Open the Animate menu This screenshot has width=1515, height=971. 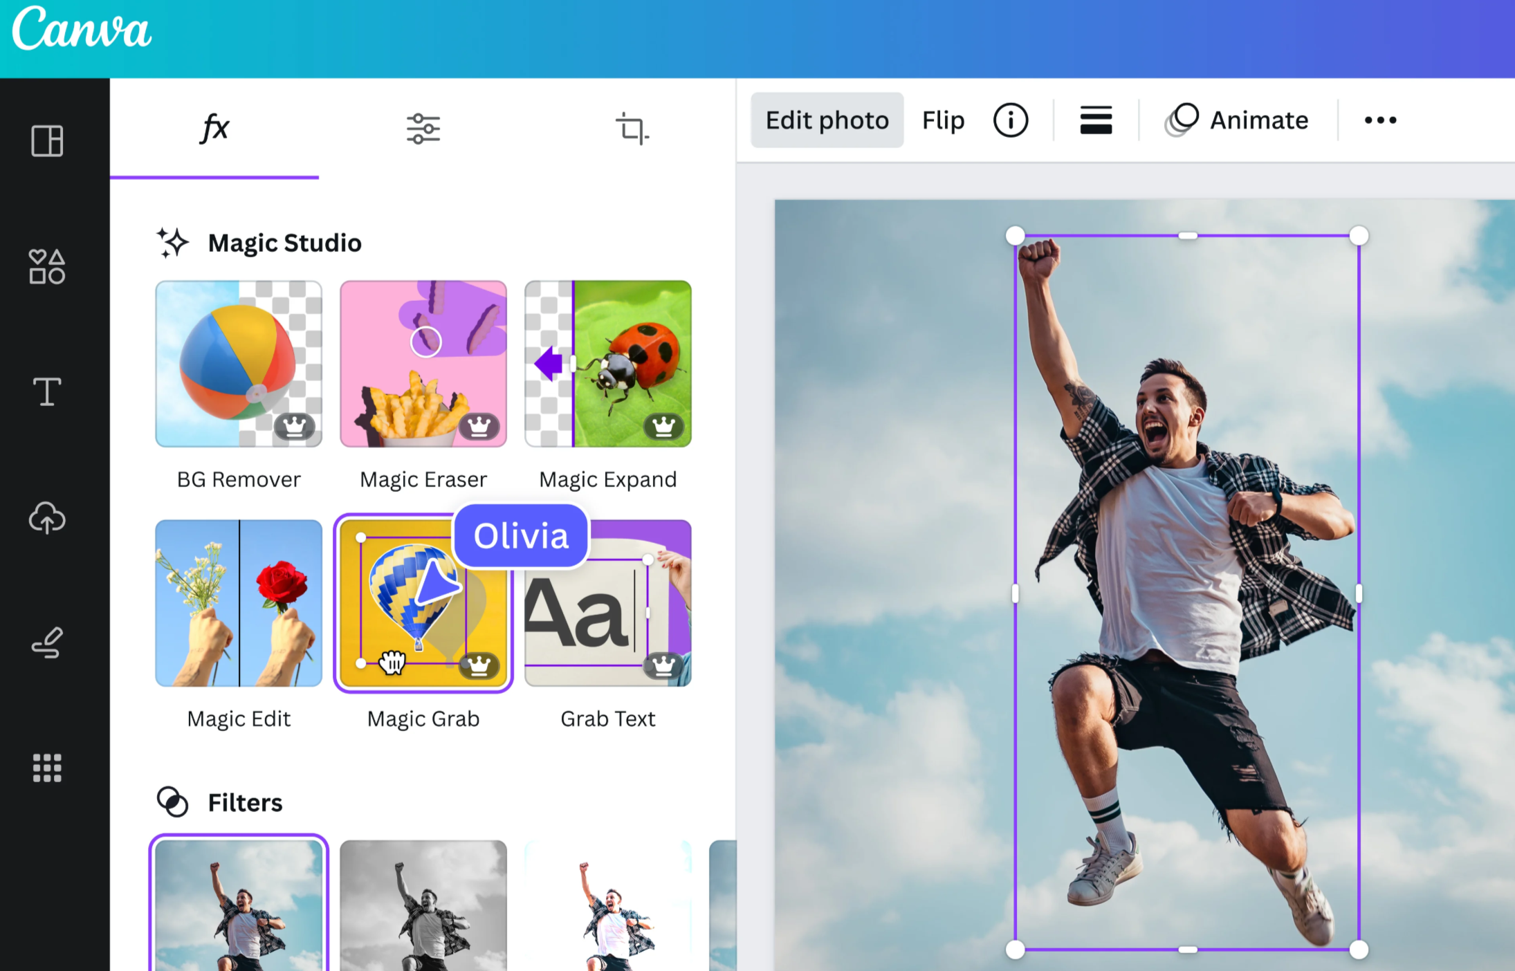click(x=1239, y=120)
